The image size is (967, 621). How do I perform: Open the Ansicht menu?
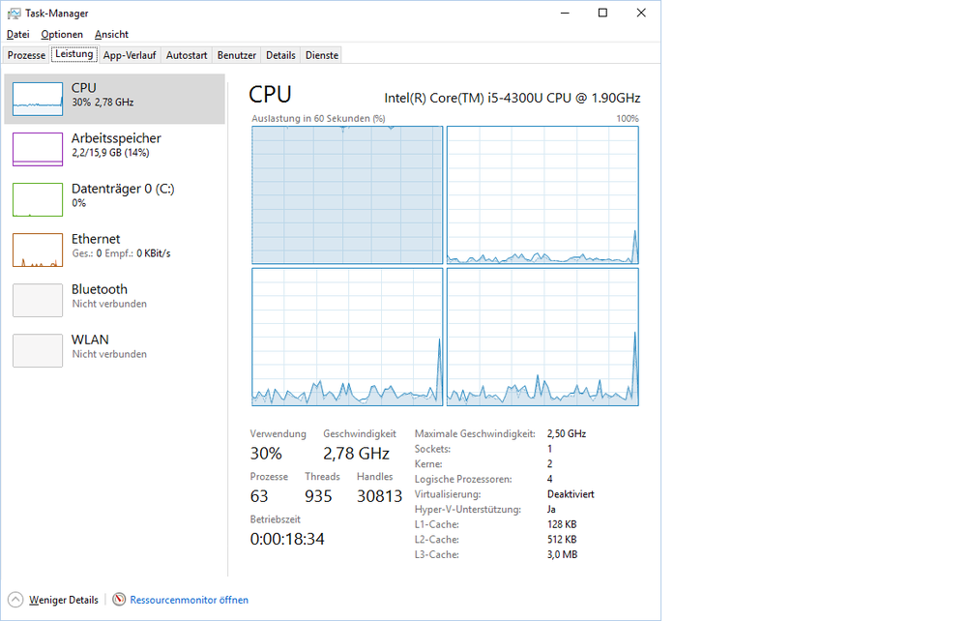click(111, 35)
